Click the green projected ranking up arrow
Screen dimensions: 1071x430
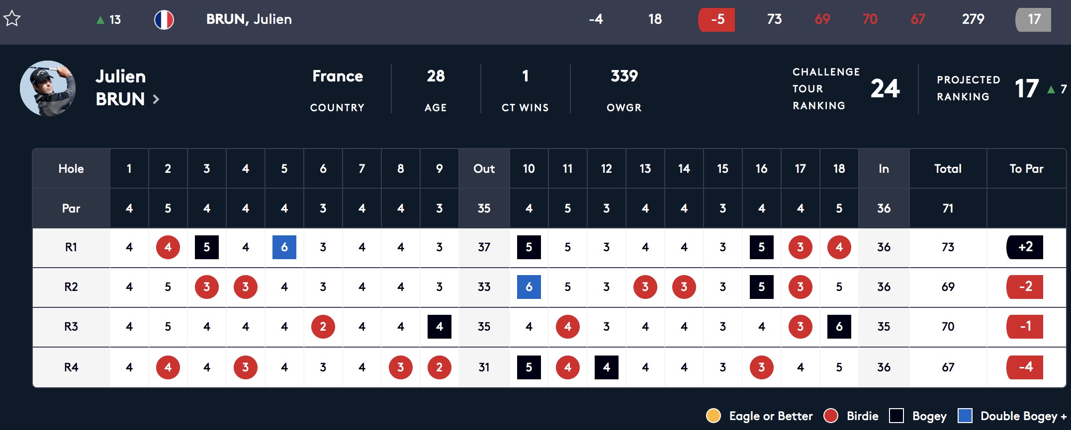(x=1051, y=90)
